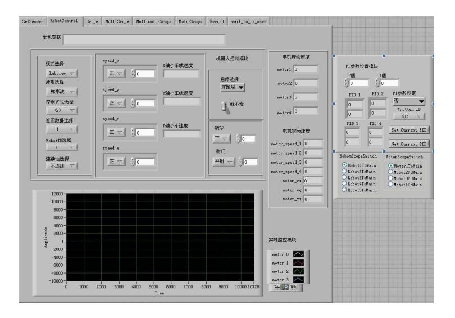Click the motor1 theoretical speed field
Image resolution: width=455 pixels, height=318 pixels.
306,69
